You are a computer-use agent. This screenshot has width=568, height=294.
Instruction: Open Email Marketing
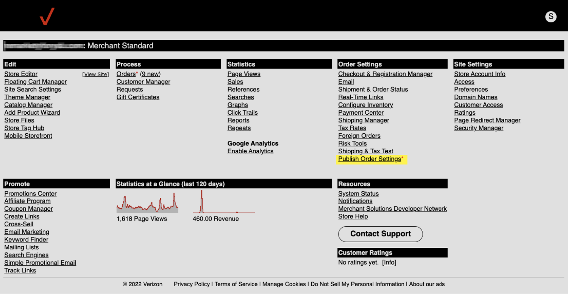tap(27, 232)
